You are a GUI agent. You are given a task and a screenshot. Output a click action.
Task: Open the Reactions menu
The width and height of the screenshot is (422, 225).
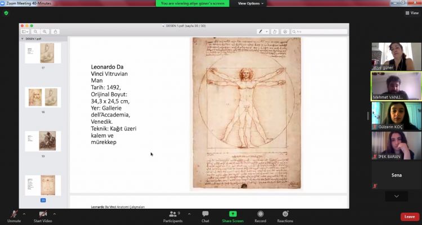pos(285,217)
